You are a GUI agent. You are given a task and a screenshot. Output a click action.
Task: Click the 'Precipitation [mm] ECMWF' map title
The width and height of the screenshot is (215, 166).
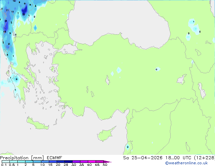[31, 158]
